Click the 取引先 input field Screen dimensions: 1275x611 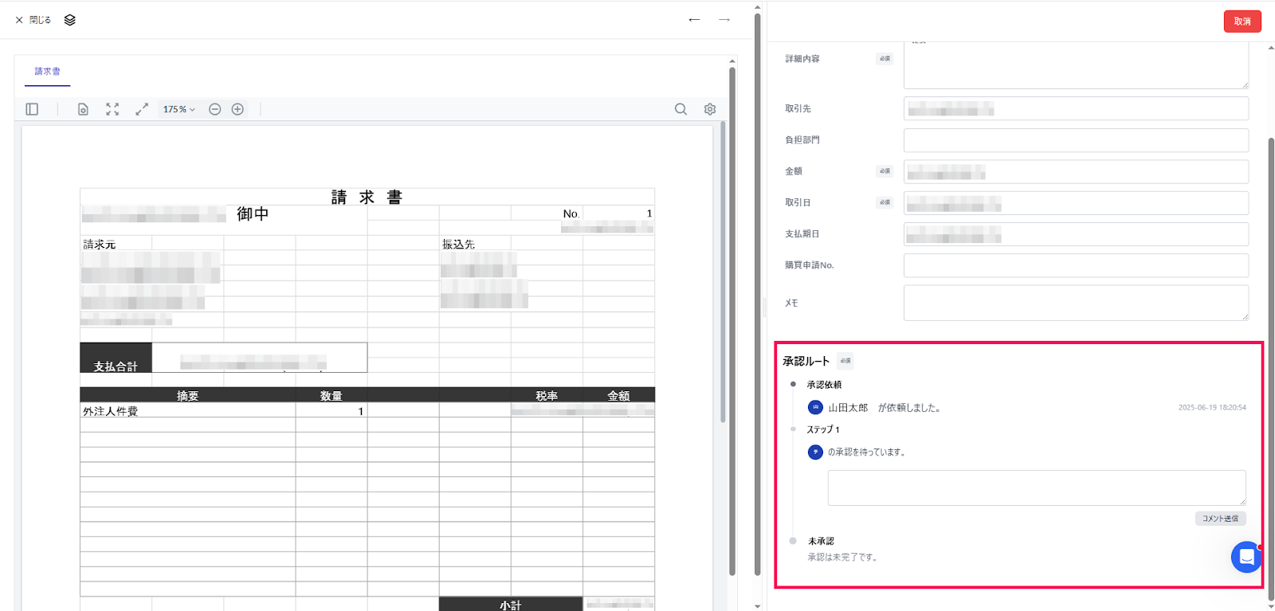point(1076,108)
